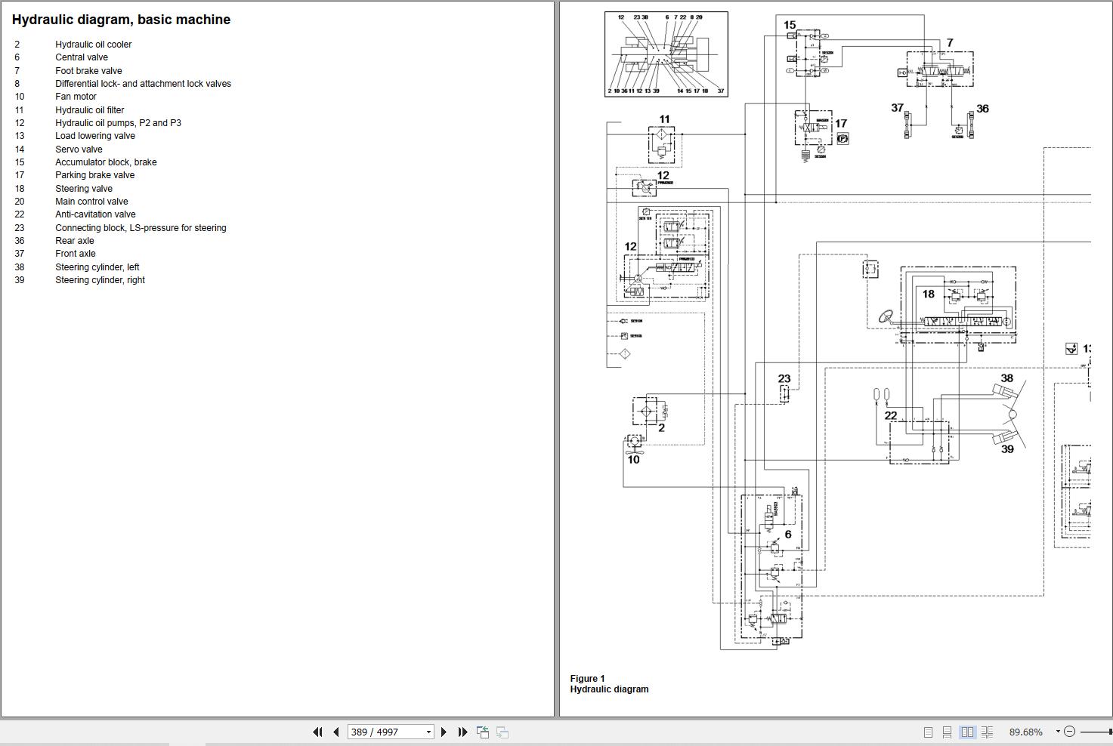Zoom out using the minus icon
The image size is (1113, 746).
(1070, 732)
